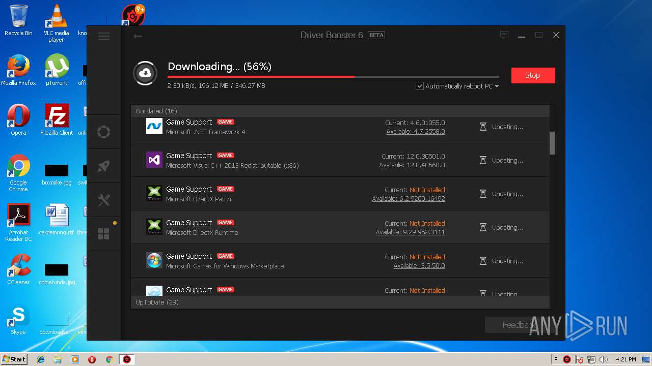Screen dimensions: 652x366
Task: Stop the download with the Stop button
Action: click(x=533, y=75)
